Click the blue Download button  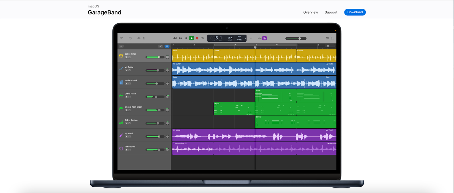click(x=355, y=12)
